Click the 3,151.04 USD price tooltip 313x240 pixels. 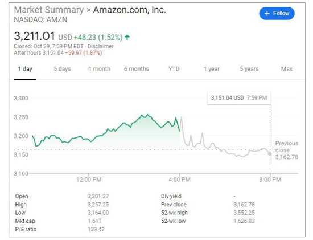click(239, 98)
